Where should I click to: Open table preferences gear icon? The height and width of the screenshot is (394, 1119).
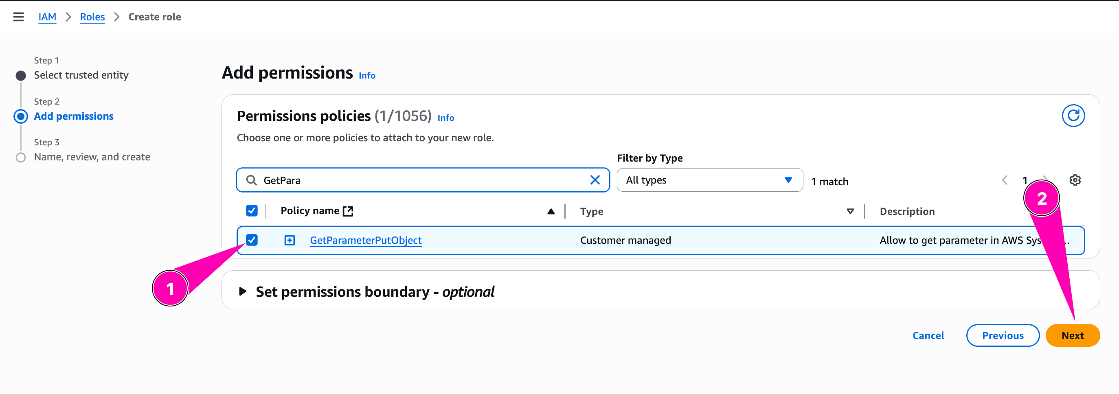tap(1075, 180)
